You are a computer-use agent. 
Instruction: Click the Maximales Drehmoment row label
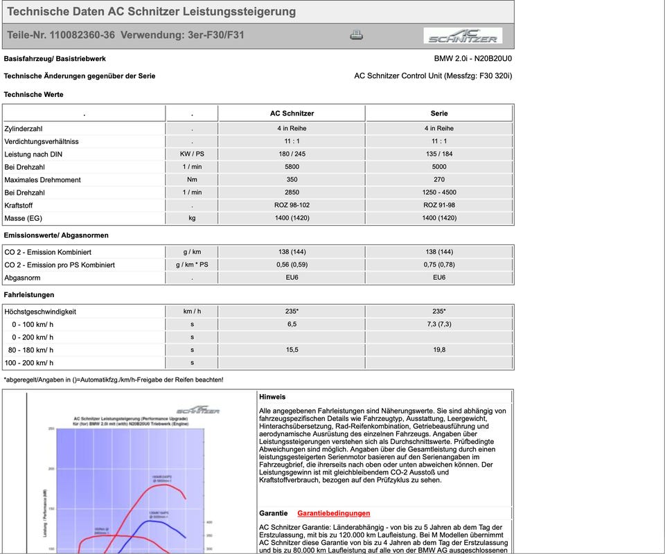(42, 180)
